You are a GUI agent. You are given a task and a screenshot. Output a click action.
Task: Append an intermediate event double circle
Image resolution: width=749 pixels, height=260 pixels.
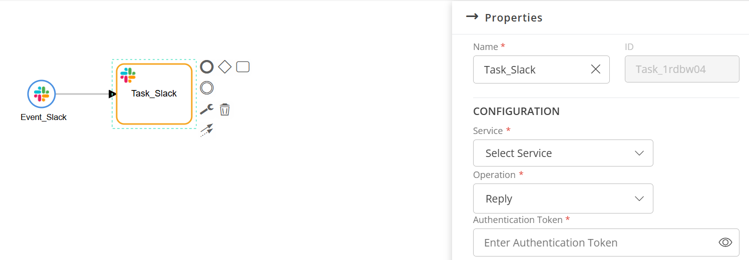click(x=207, y=88)
